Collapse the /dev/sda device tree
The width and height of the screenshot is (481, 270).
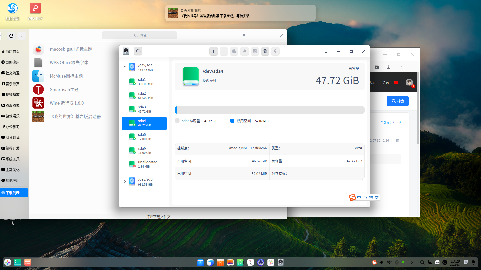[125, 67]
